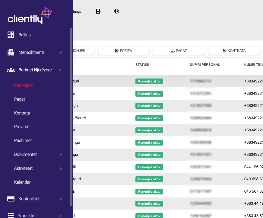Expand the Menaxhmenti submenu arrow
263x218 pixels.
point(61,53)
